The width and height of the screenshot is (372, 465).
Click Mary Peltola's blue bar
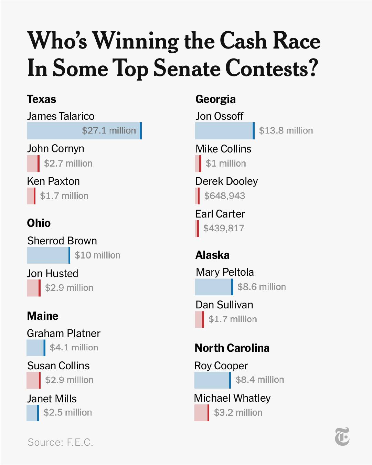[214, 287]
